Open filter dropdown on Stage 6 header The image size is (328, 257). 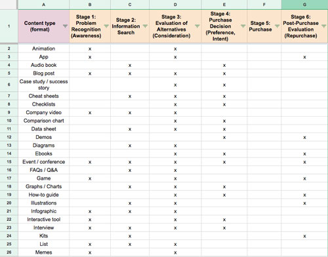tap(324, 26)
